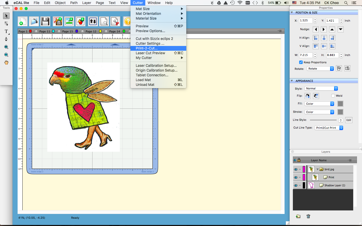Open the Layer menu in menu bar
The image size is (362, 226).
pos(86,3)
